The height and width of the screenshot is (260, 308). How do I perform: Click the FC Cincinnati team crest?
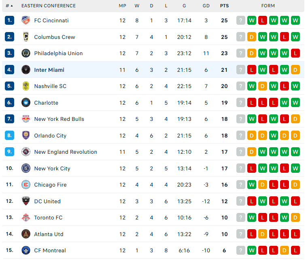pyautogui.click(x=26, y=20)
